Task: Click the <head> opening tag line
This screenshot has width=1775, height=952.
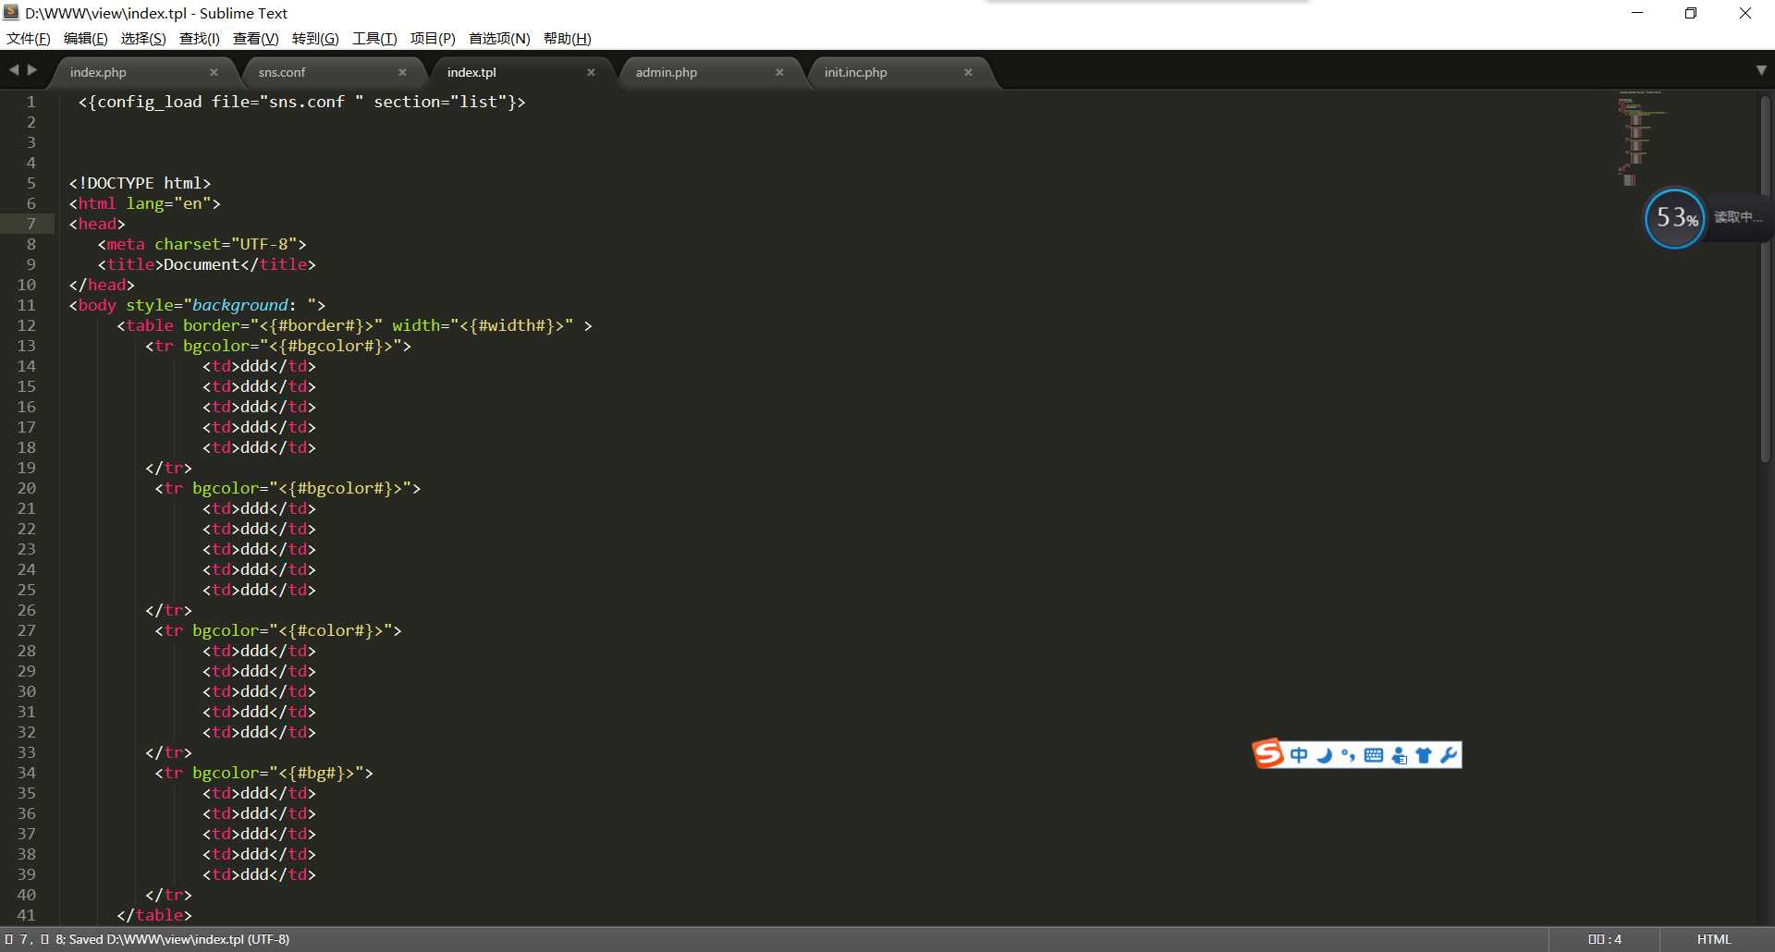Action: [x=97, y=224]
